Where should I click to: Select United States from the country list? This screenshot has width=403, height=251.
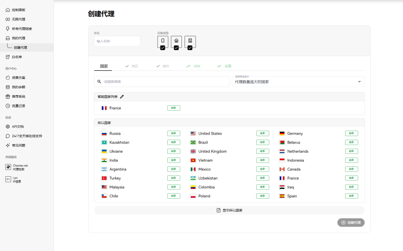pyautogui.click(x=210, y=133)
